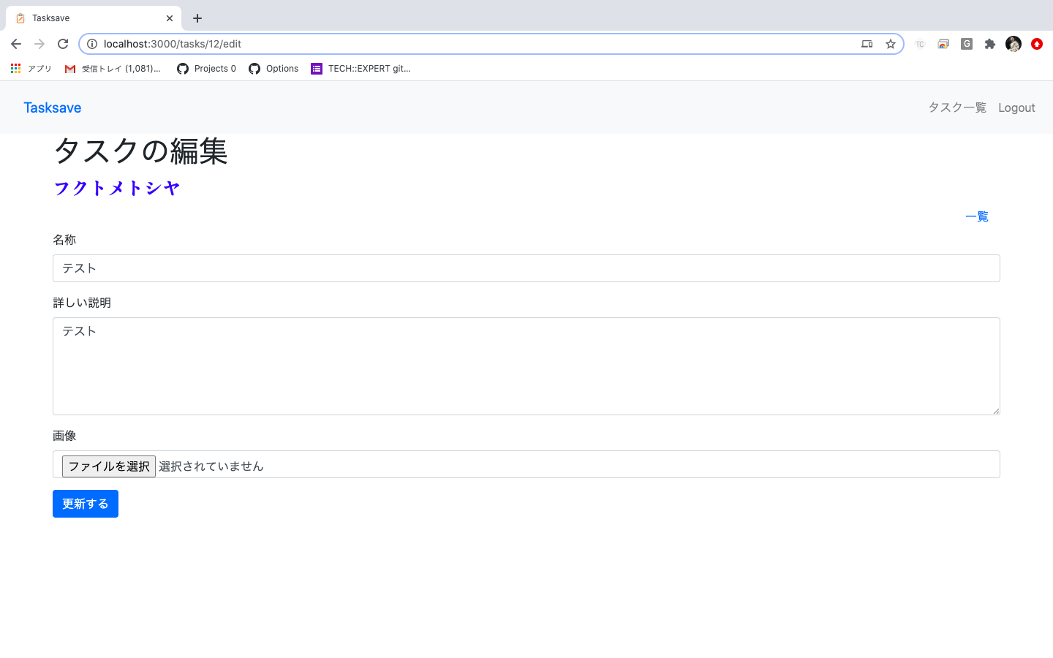Click the 画像 field label
This screenshot has height=658, width=1053.
[64, 436]
